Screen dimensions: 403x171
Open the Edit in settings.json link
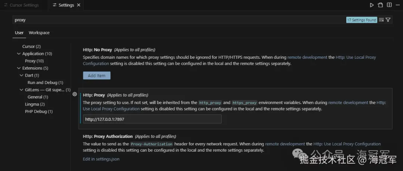pyautogui.click(x=101, y=159)
